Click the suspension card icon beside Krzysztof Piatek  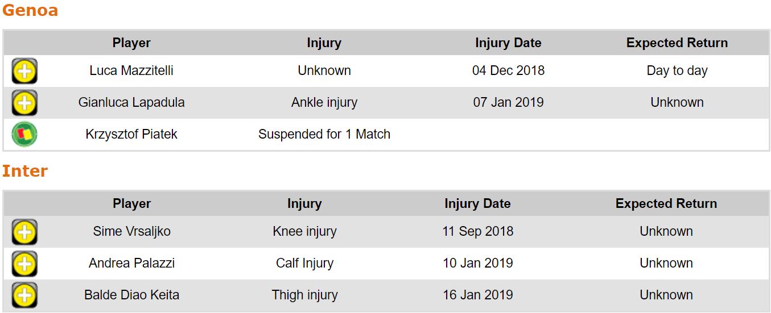coord(24,135)
